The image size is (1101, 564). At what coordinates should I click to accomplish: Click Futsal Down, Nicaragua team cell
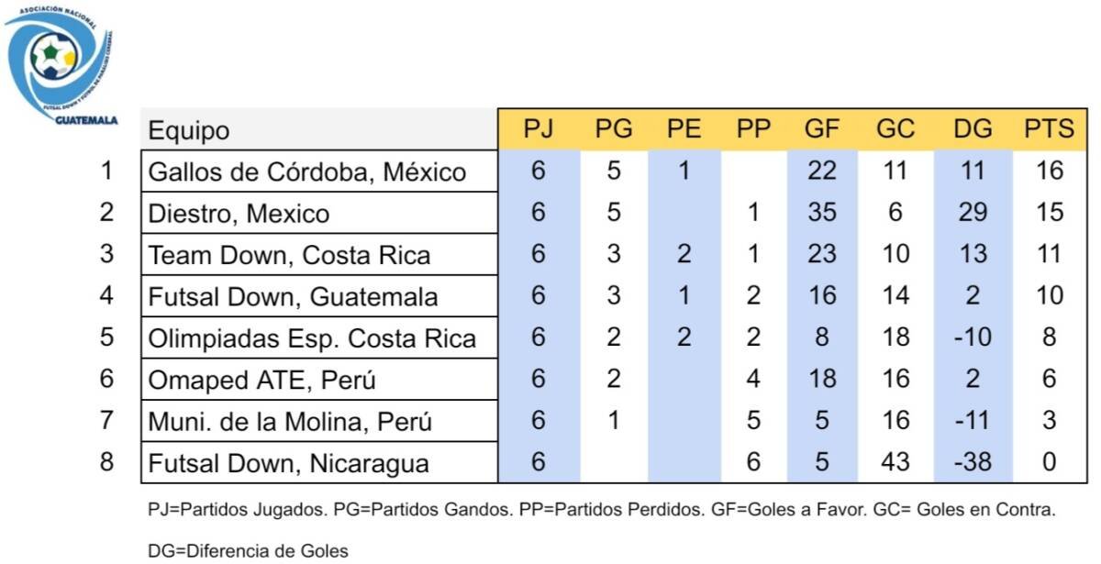319,462
